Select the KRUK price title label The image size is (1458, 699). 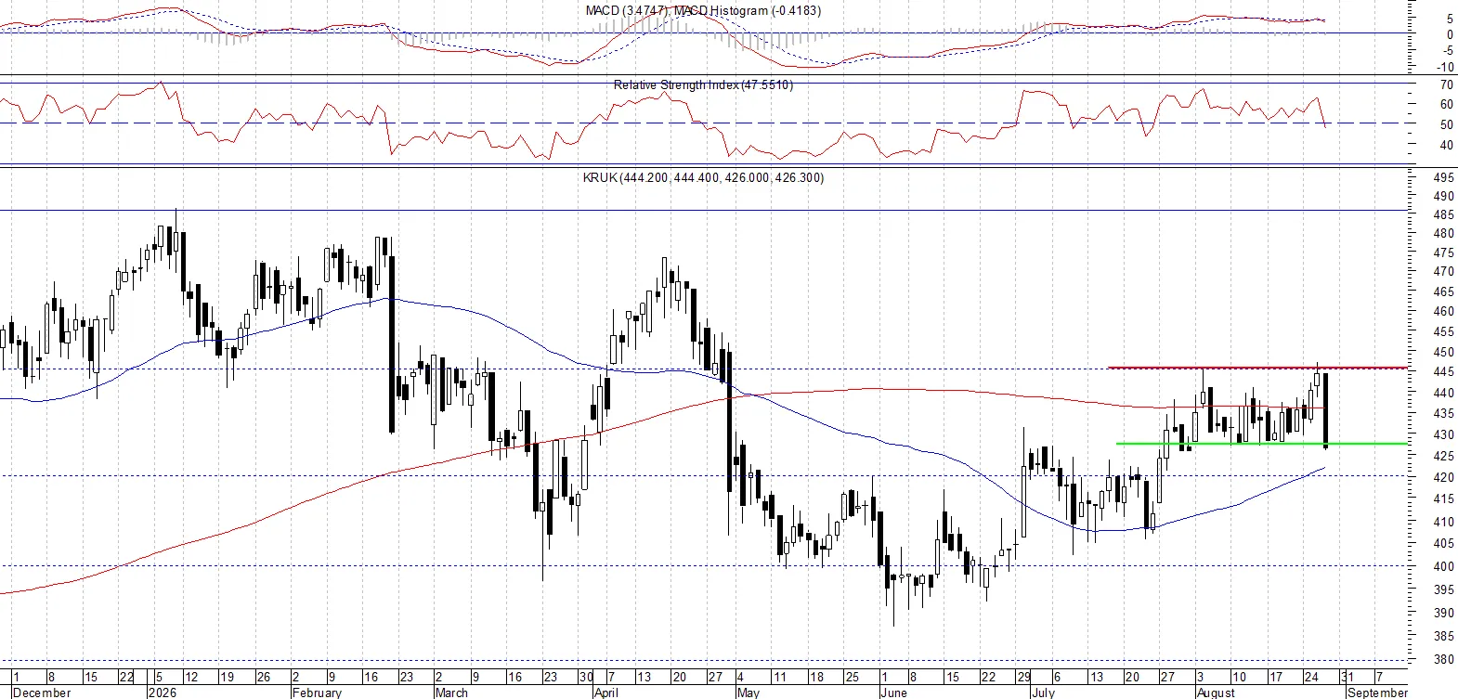tap(703, 177)
